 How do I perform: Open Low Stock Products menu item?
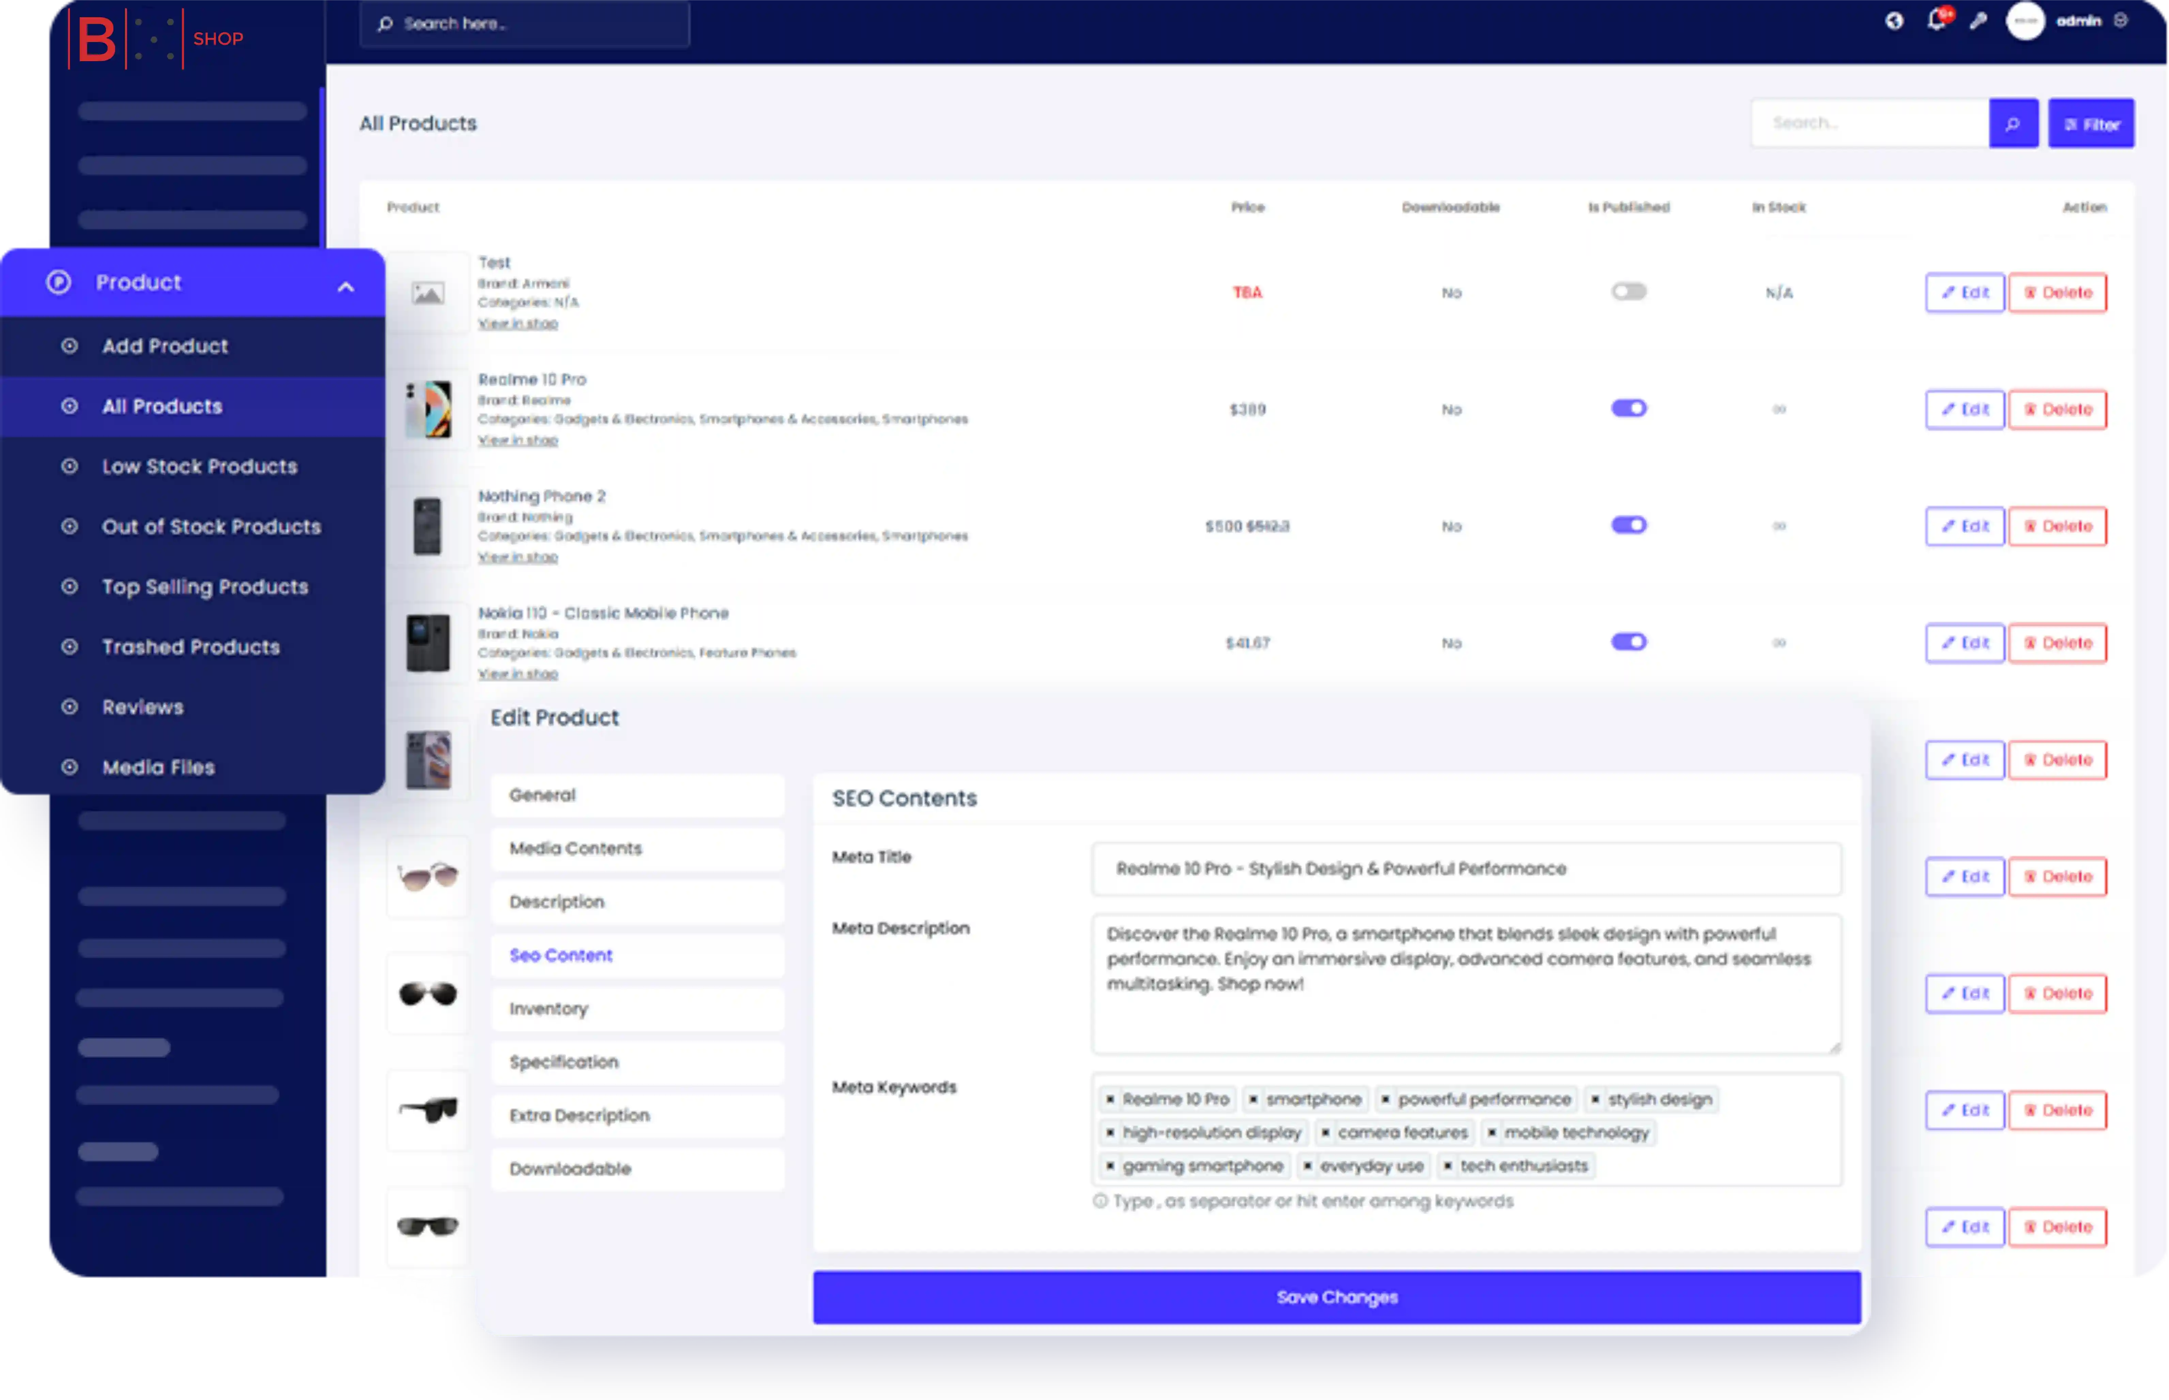click(x=199, y=466)
